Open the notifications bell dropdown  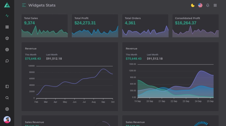pos(208,5)
